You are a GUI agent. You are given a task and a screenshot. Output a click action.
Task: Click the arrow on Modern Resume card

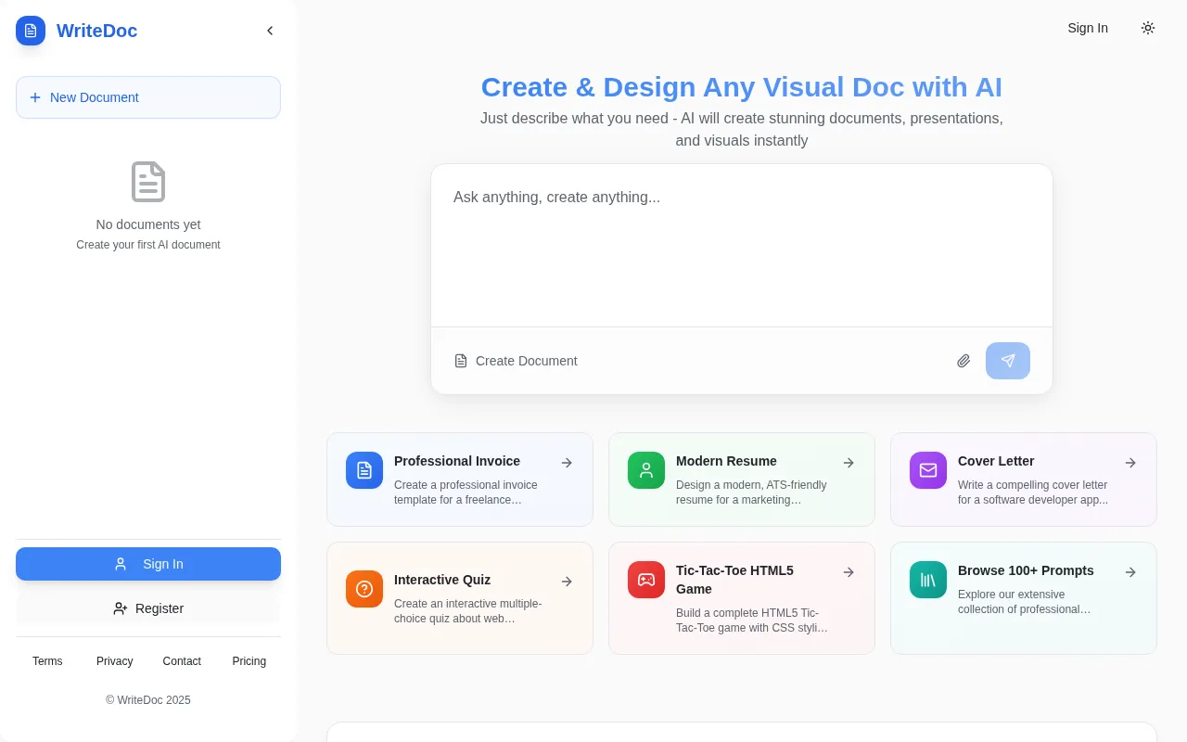click(849, 463)
